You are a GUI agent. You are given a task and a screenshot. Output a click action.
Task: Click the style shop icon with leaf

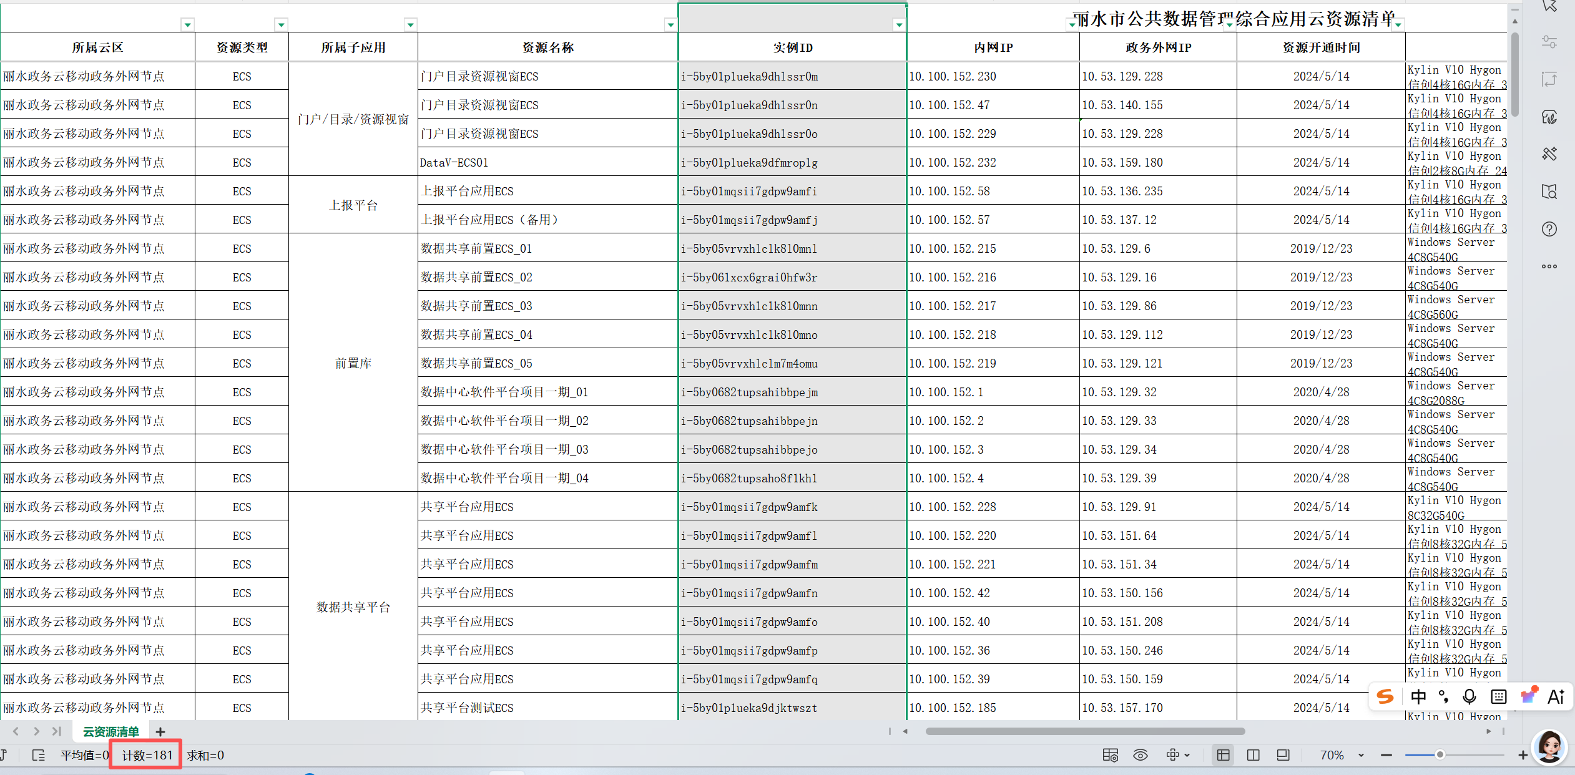pyautogui.click(x=1549, y=117)
